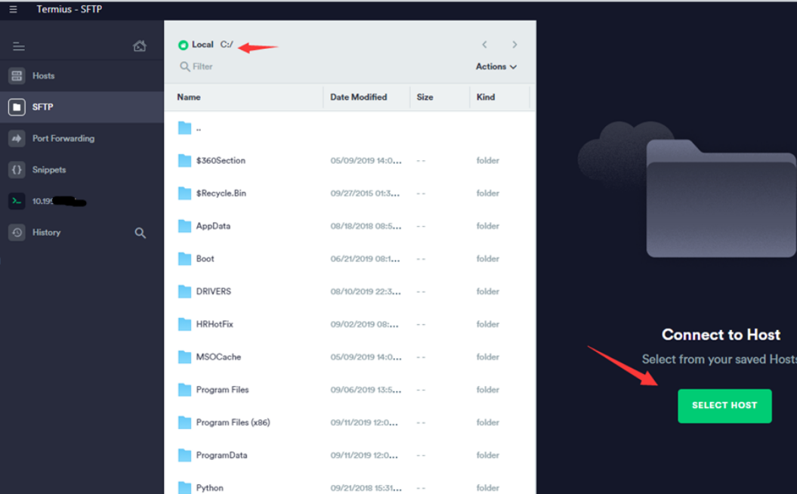The width and height of the screenshot is (797, 494).
Task: Click the C:/ path field
Action: point(227,45)
